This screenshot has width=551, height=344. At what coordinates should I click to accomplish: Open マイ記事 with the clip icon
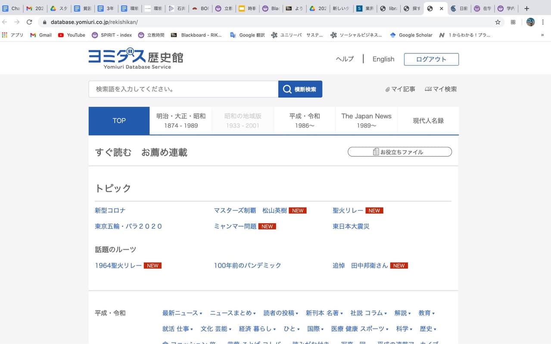400,89
